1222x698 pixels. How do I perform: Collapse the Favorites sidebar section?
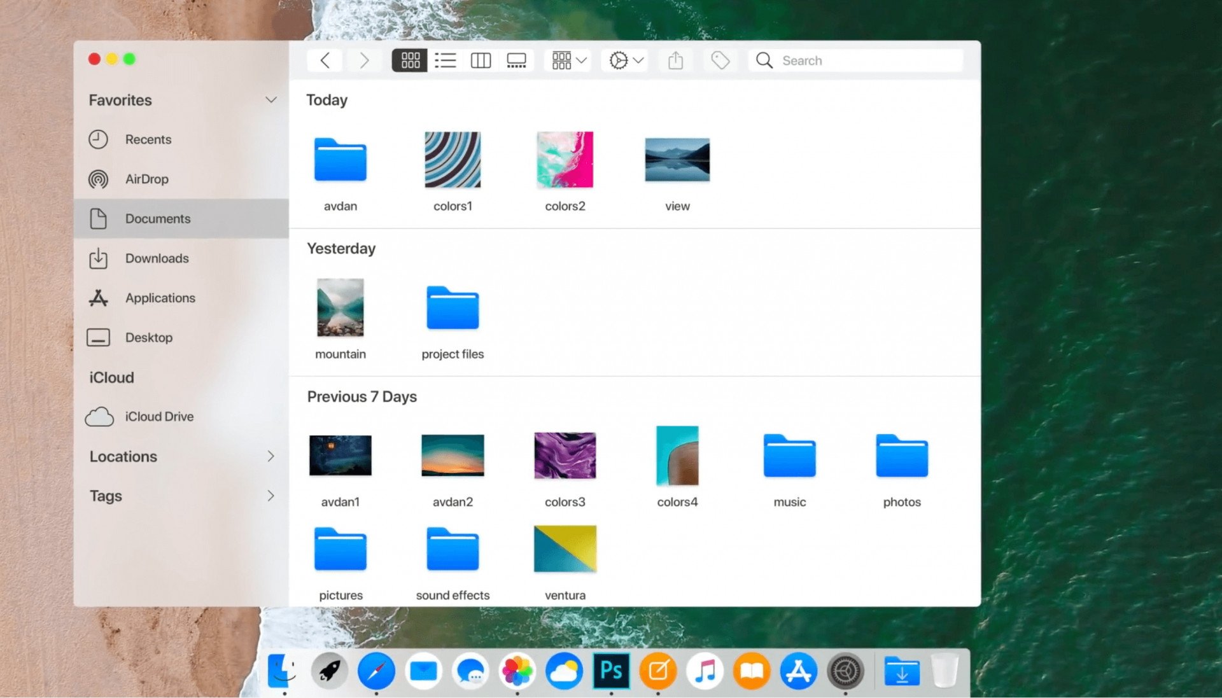(x=271, y=100)
